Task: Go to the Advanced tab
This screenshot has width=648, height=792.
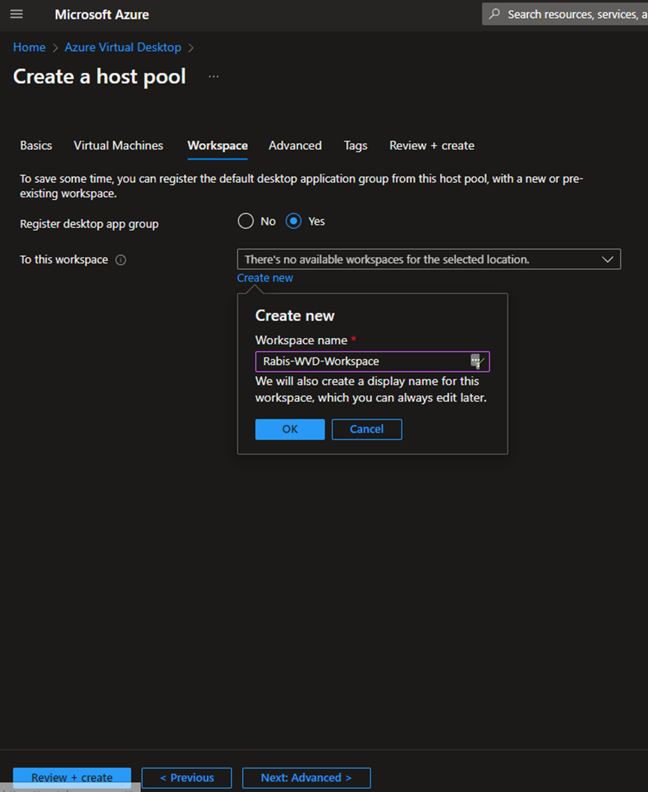Action: point(295,146)
